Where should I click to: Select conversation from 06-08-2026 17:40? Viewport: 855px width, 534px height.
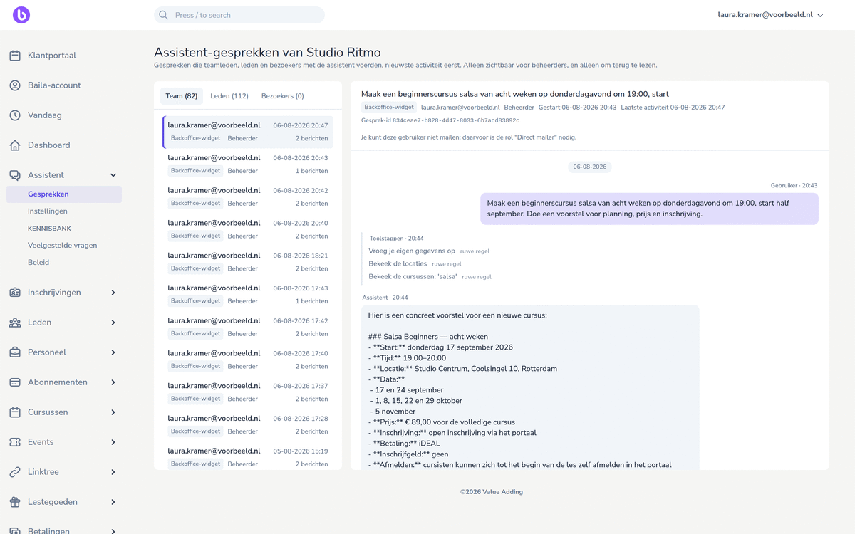point(248,360)
